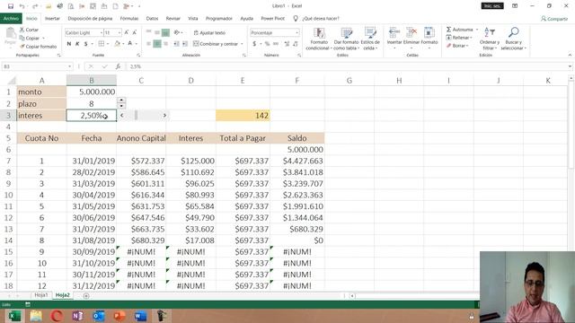Screen dimensions: 575x323
Task: Click the Eliminar cells icon
Action: 411,32
